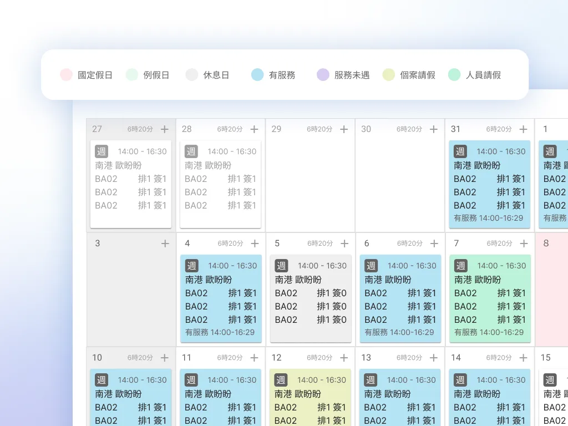568x426 pixels.
Task: Click the plus icon on day 29
Action: tap(344, 129)
